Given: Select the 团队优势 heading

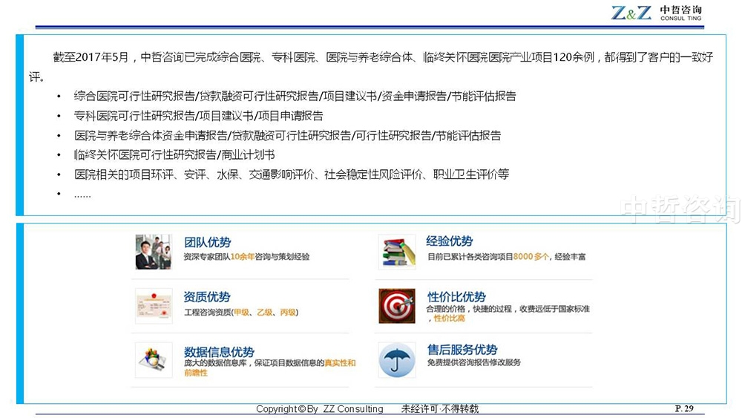Looking at the screenshot, I should [207, 242].
